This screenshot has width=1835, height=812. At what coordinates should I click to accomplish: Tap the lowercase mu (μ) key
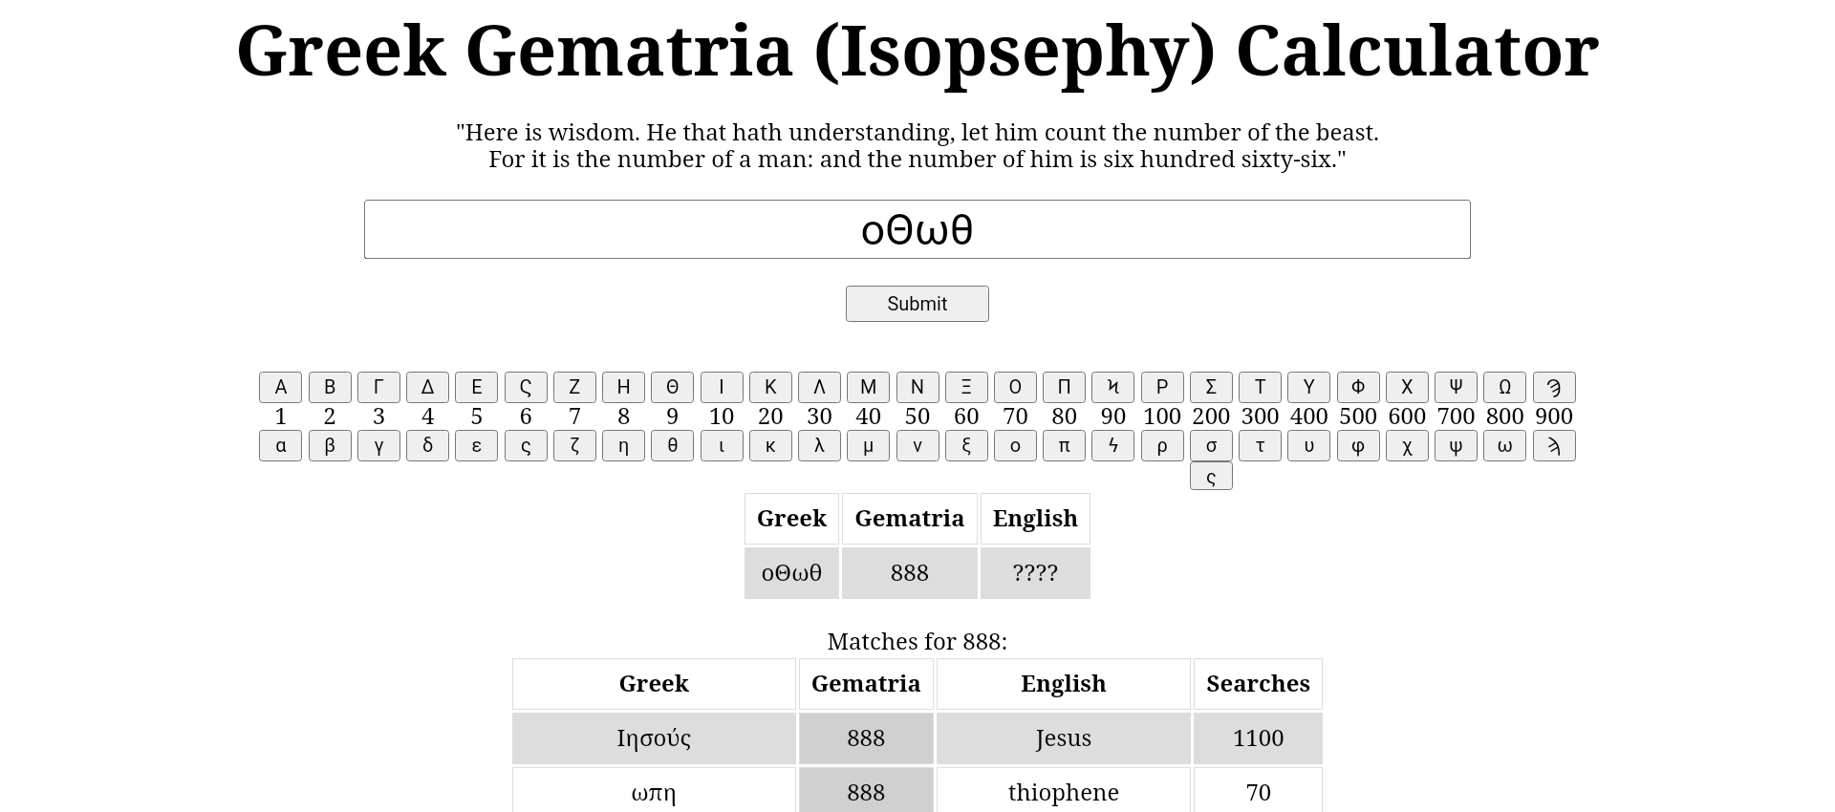868,446
